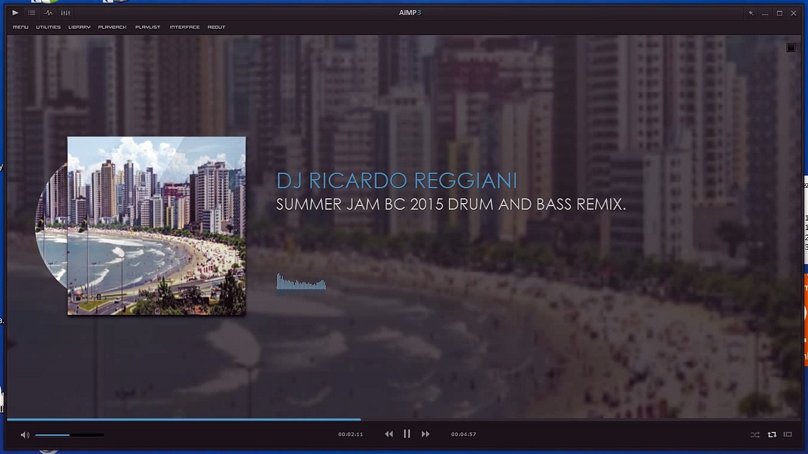Click the total time 00:04:57
The image size is (808, 454).
pos(463,434)
